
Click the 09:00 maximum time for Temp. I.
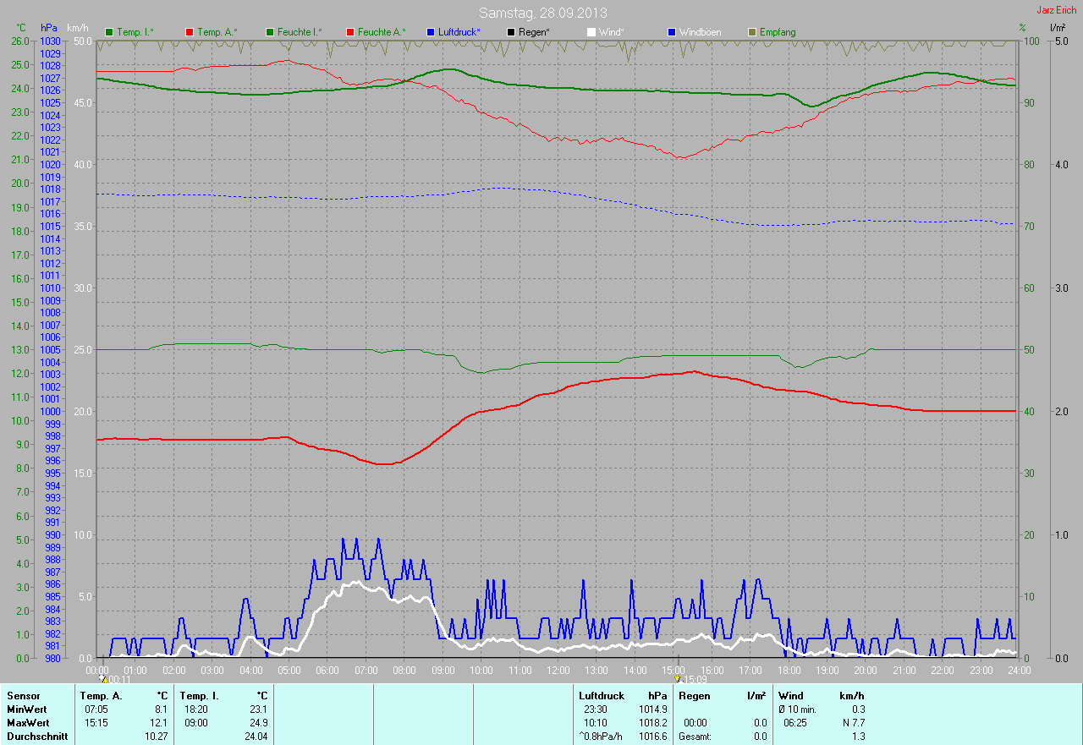[x=196, y=723]
